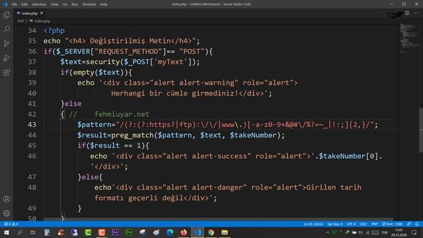The height and width of the screenshot is (238, 423).
Task: Open the notifications bell in status bar
Action: (417, 224)
